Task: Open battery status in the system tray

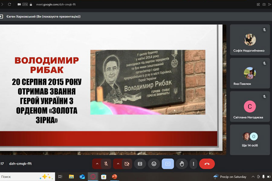Action: pyautogui.click(x=269, y=177)
